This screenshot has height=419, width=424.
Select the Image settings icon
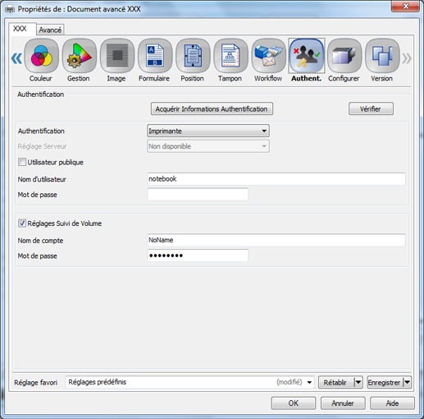117,56
